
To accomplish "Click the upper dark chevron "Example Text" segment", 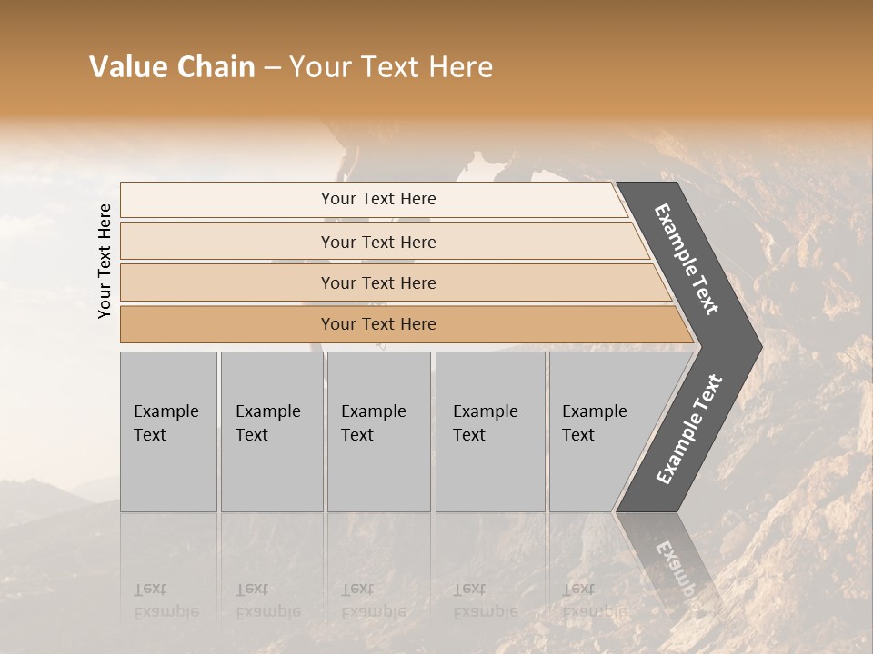I will 688,259.
